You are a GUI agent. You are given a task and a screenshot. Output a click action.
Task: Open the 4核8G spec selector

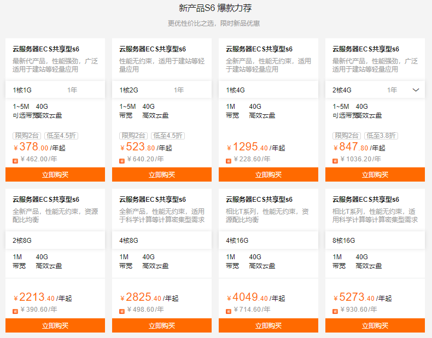tap(162, 240)
